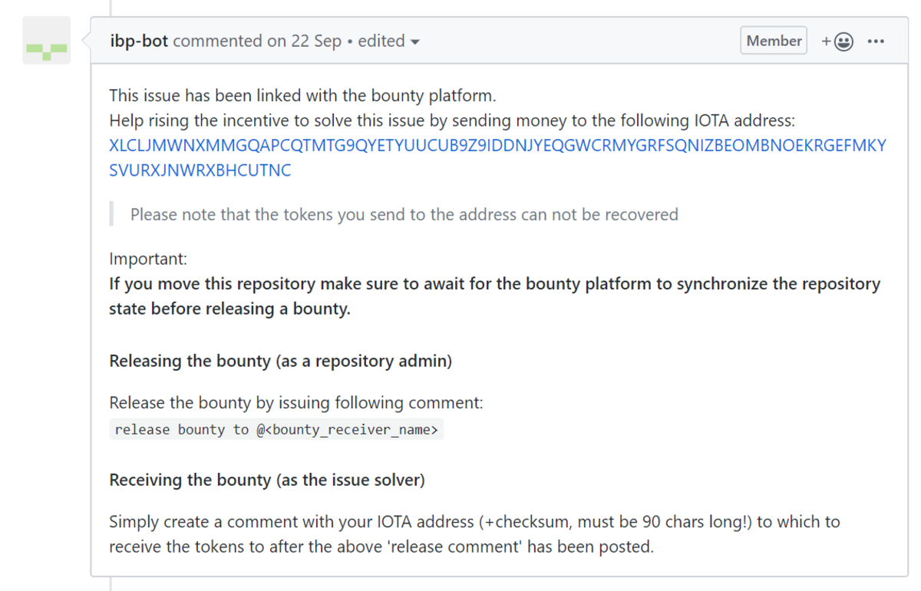The image size is (921, 591).
Task: Click the word "commented" in the comment header
Action: (x=218, y=41)
